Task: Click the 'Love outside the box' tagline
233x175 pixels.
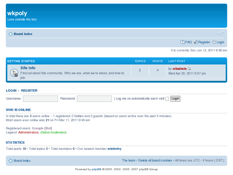Action: pyautogui.click(x=22, y=19)
